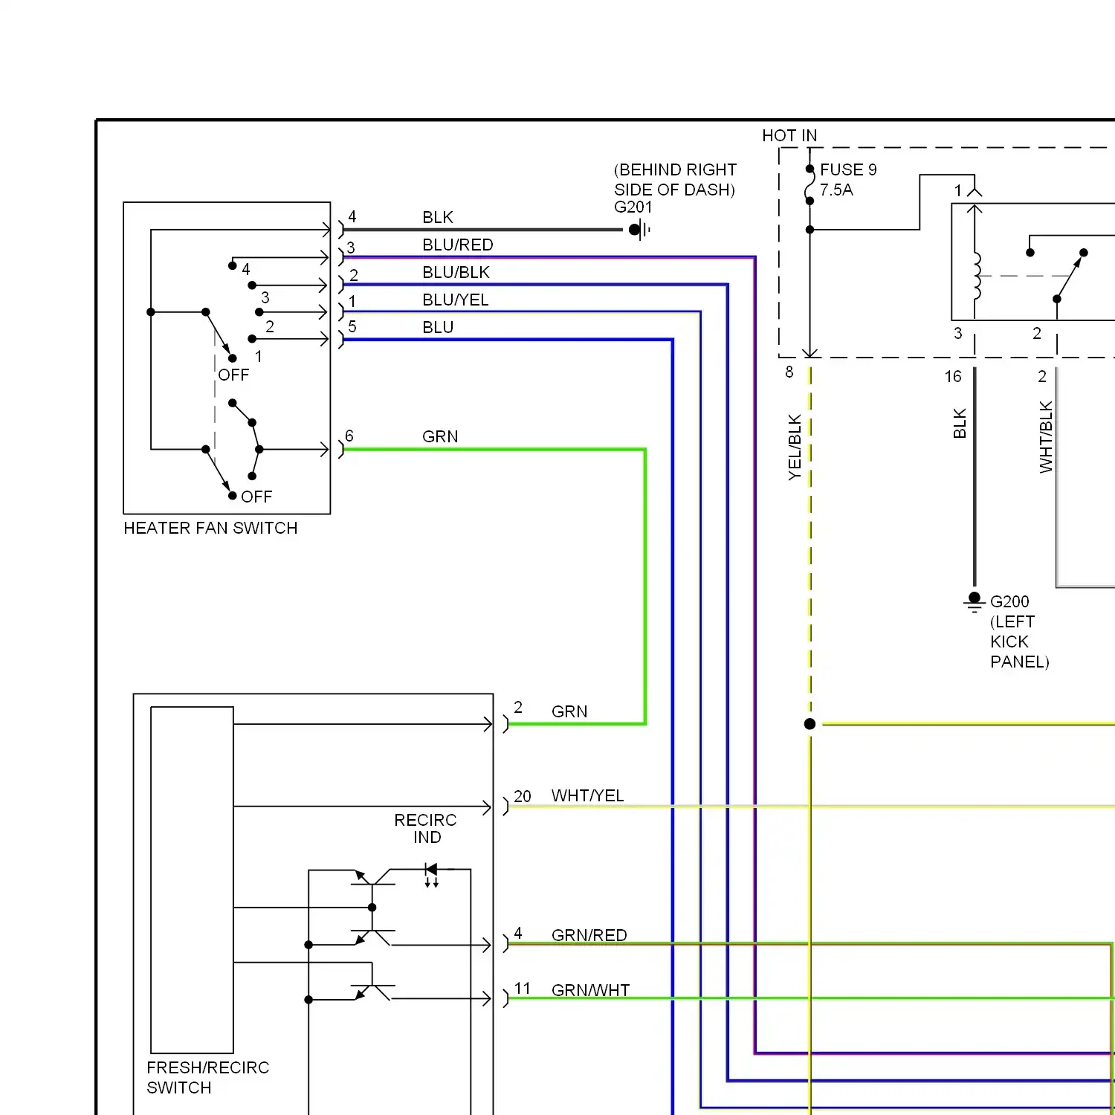Click the GRN/WHT wire label

[590, 990]
